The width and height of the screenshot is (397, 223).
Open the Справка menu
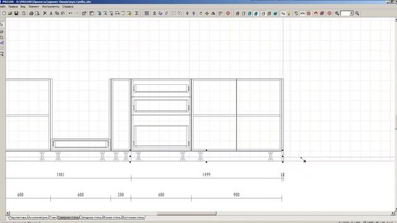click(x=68, y=6)
